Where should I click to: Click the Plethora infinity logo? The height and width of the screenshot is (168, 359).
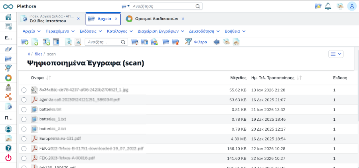(x=8, y=6)
